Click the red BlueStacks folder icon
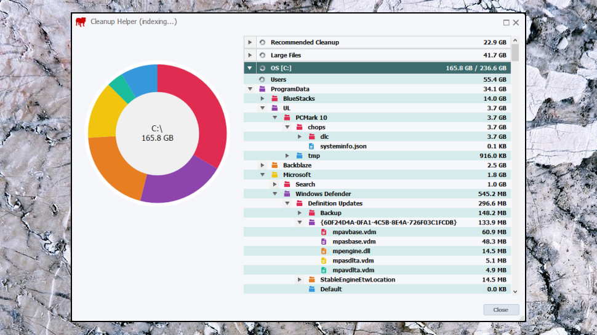This screenshot has height=335, width=597. pos(274,98)
